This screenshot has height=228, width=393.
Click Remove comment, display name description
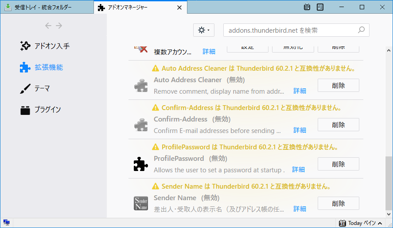219,91
